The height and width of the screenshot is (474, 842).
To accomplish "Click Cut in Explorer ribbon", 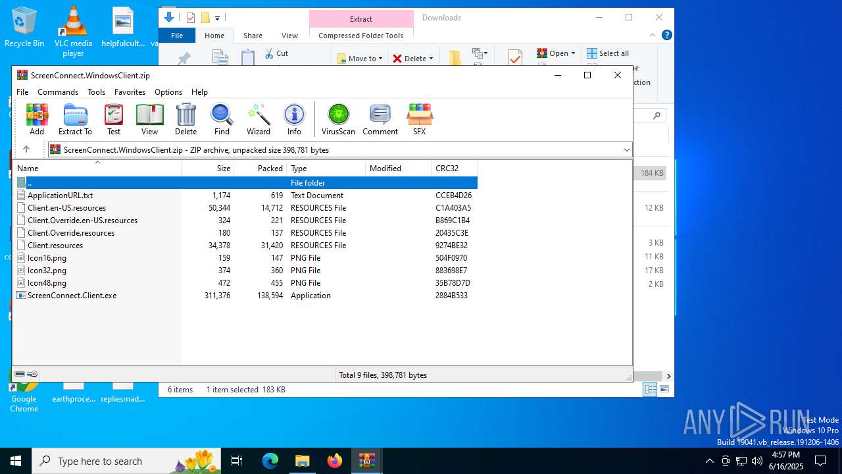I will tap(276, 53).
